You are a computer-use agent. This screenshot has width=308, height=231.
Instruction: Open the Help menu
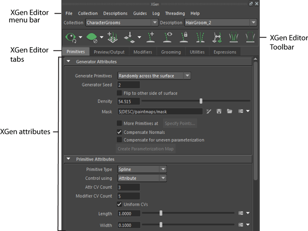pyautogui.click(x=195, y=13)
